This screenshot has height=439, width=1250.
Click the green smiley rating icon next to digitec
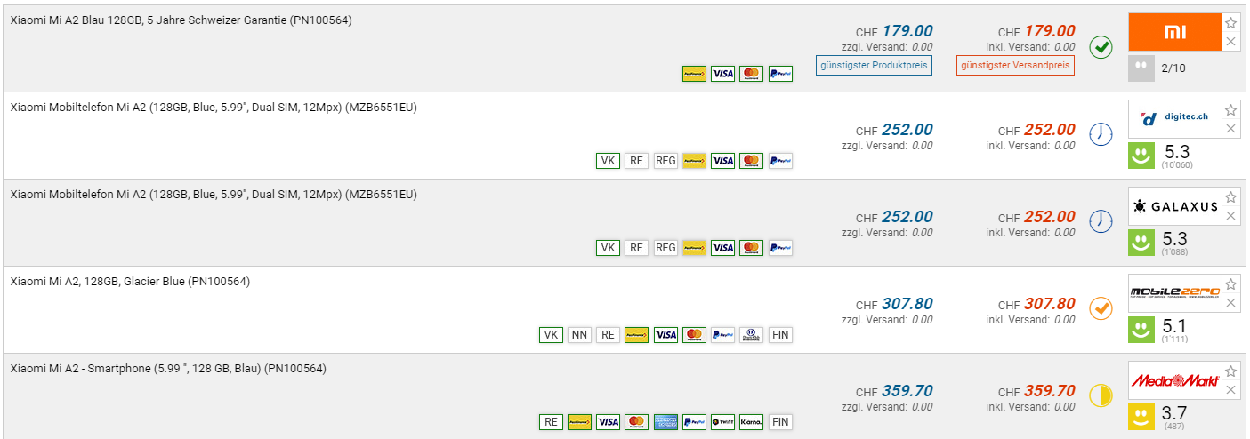1141,156
